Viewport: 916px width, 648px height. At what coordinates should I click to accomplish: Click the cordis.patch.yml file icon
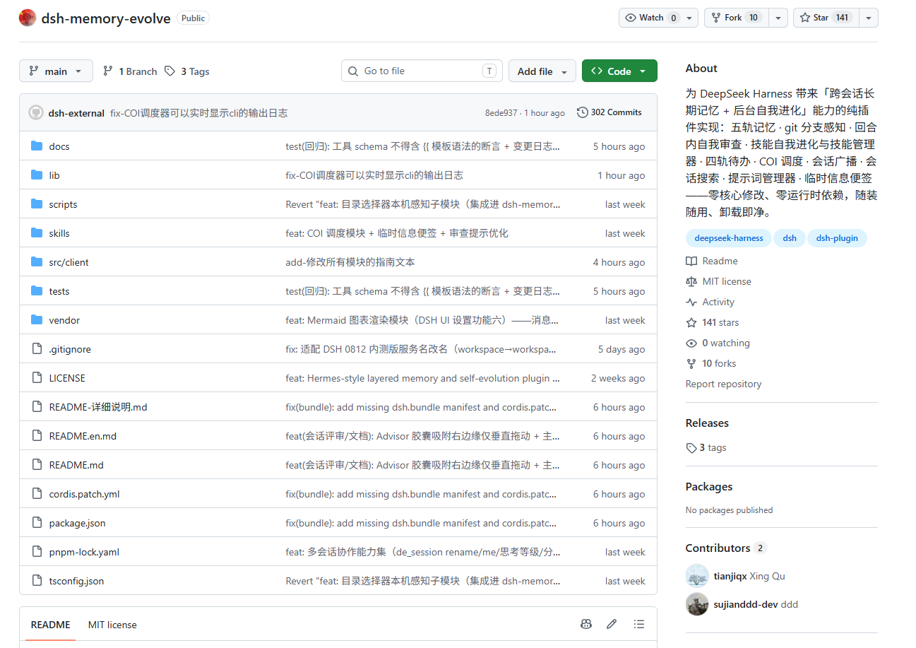coord(37,494)
